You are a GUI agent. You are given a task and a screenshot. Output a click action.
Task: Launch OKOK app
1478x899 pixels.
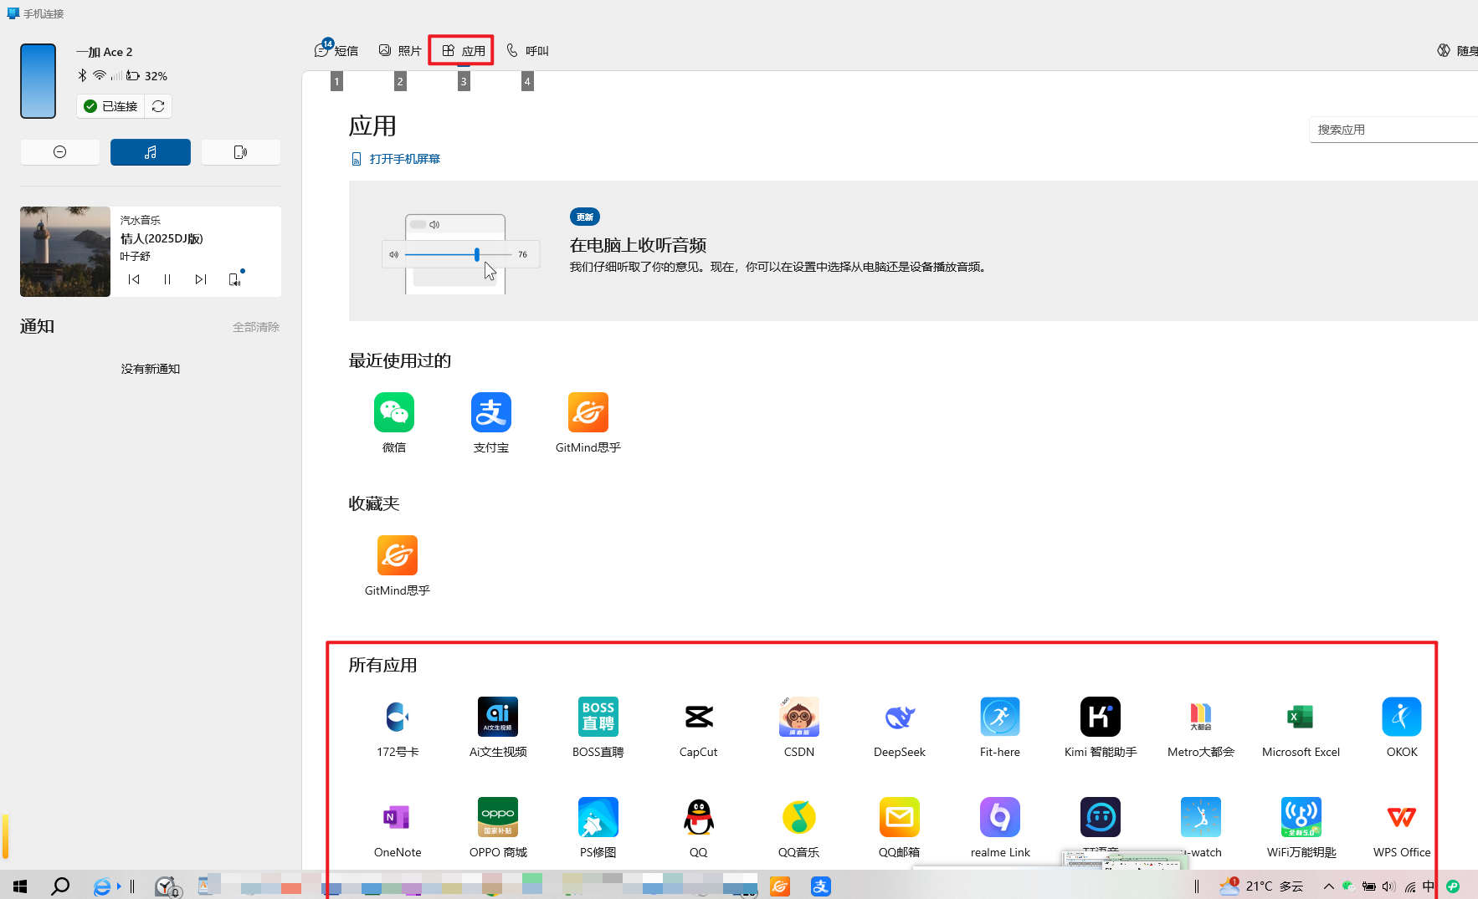coord(1402,717)
